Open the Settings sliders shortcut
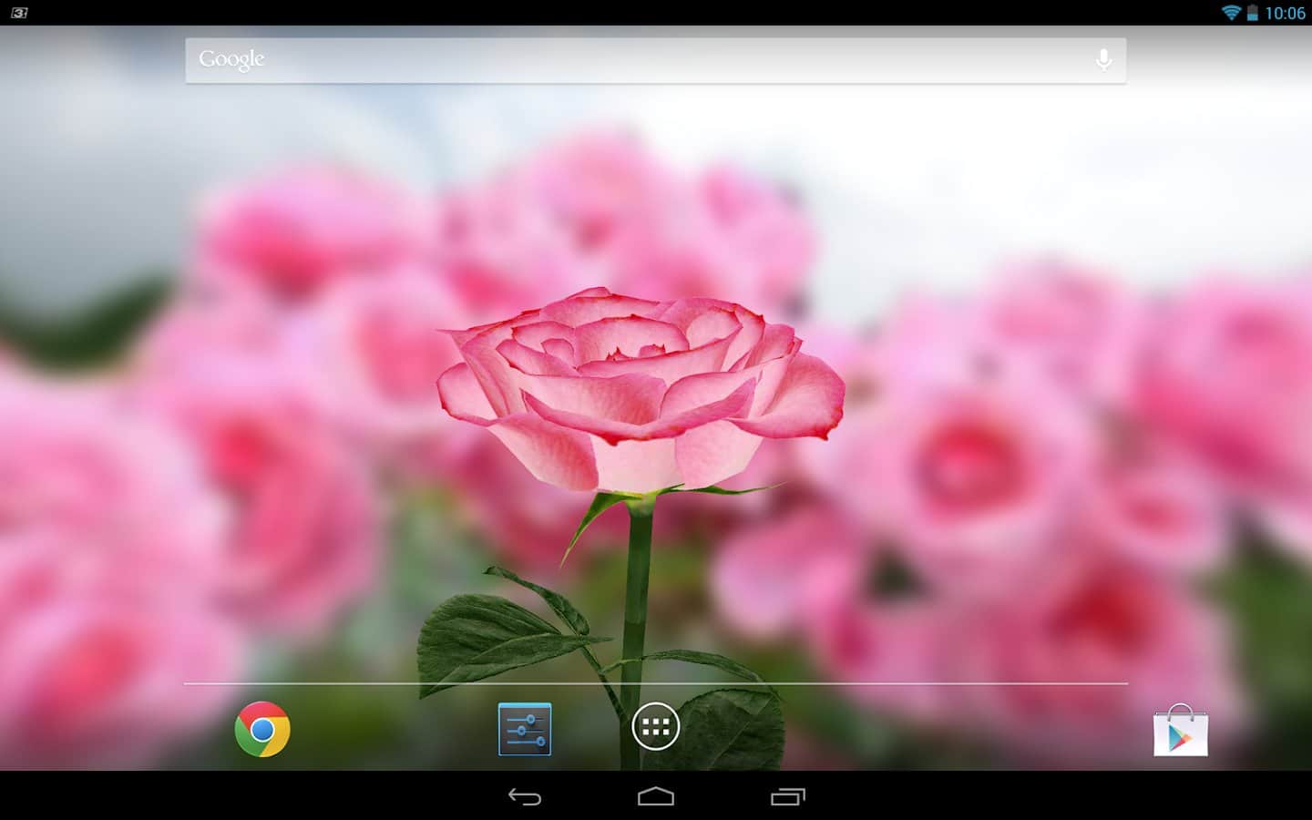Image resolution: width=1312 pixels, height=820 pixels. (525, 729)
